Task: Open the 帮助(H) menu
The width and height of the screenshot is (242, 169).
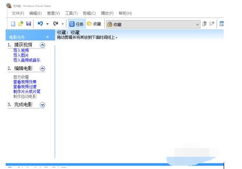Action: (125, 14)
